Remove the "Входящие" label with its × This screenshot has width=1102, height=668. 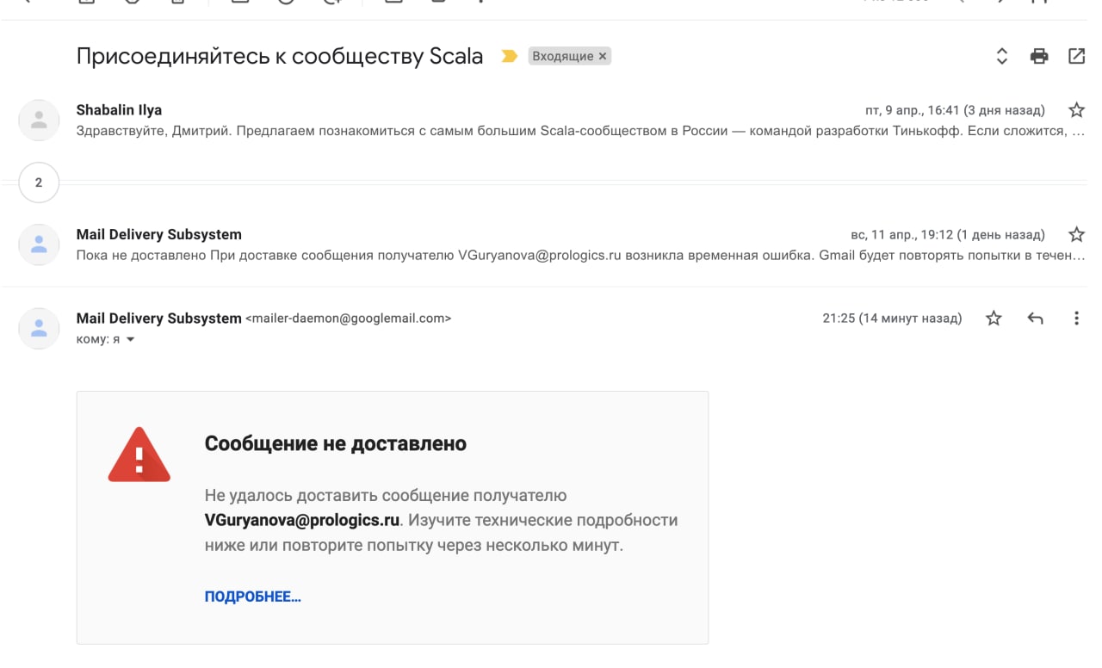click(x=603, y=57)
